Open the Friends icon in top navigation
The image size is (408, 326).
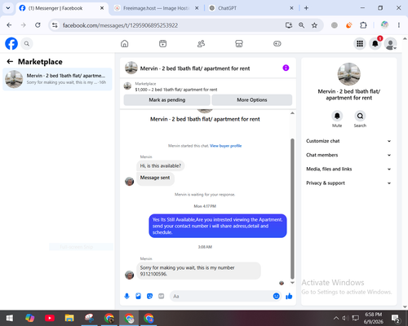tap(201, 43)
